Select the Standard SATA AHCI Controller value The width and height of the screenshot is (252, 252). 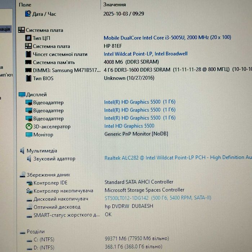tap(139, 182)
